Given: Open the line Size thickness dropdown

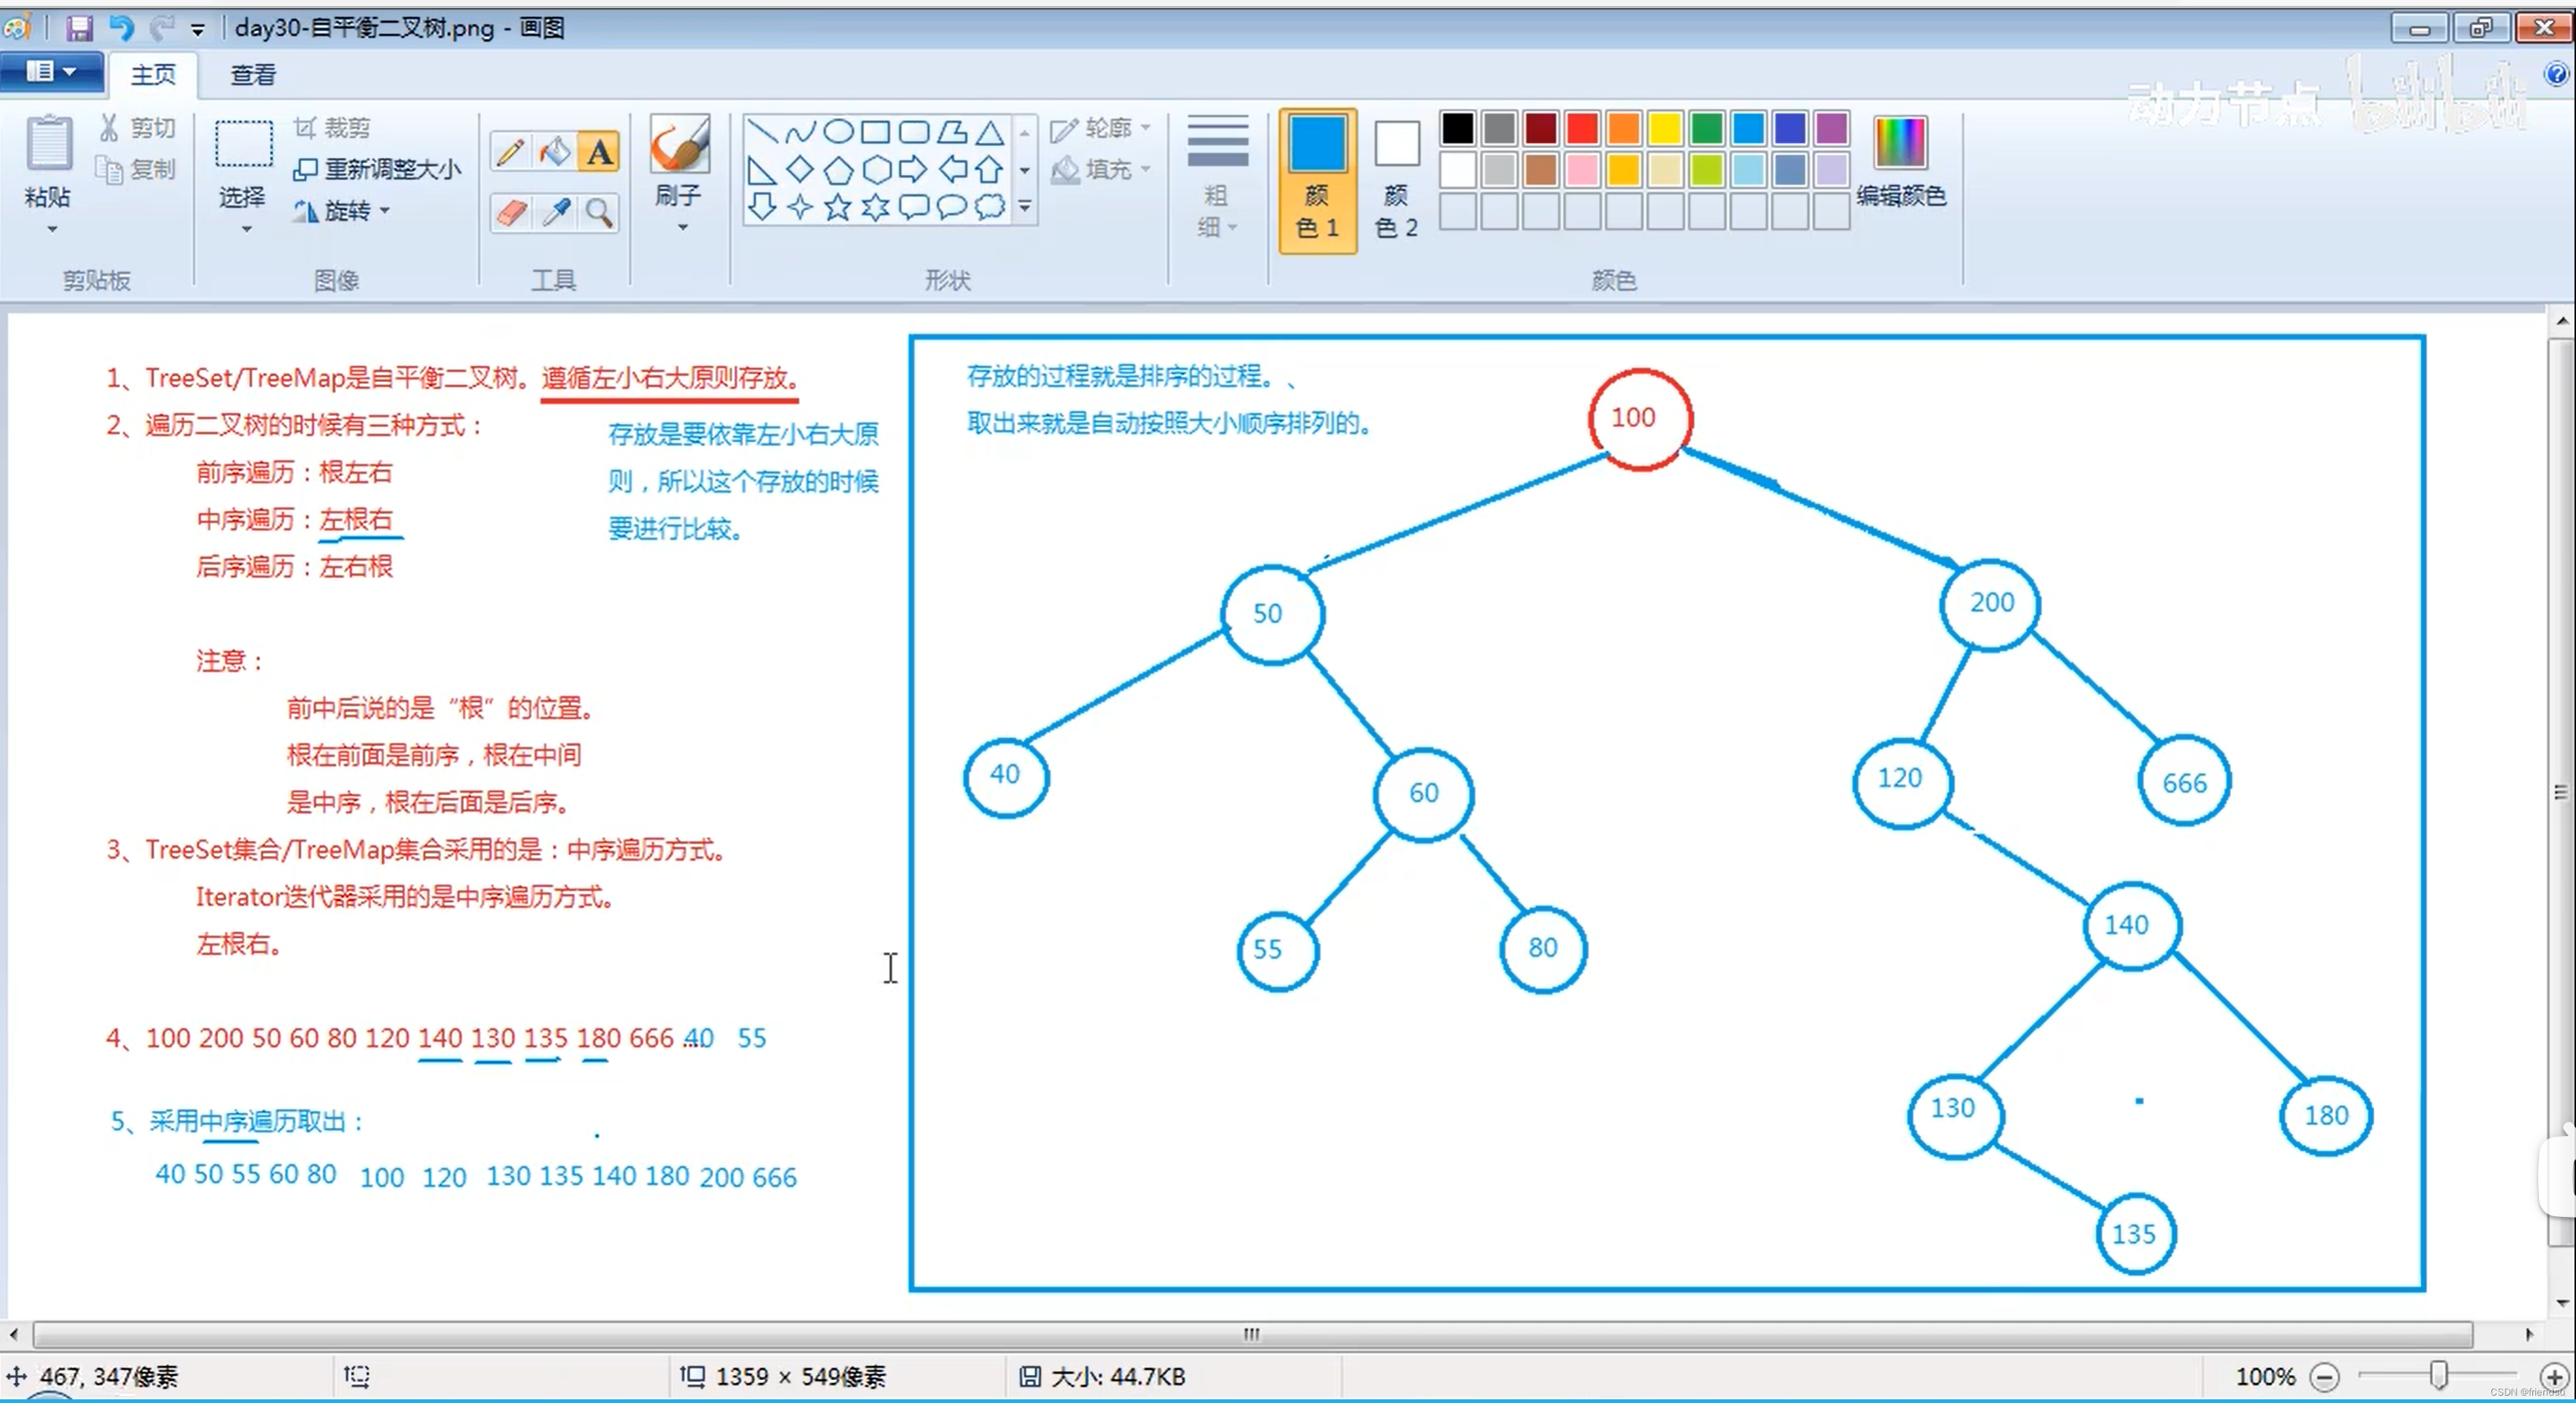Looking at the screenshot, I should [x=1217, y=178].
